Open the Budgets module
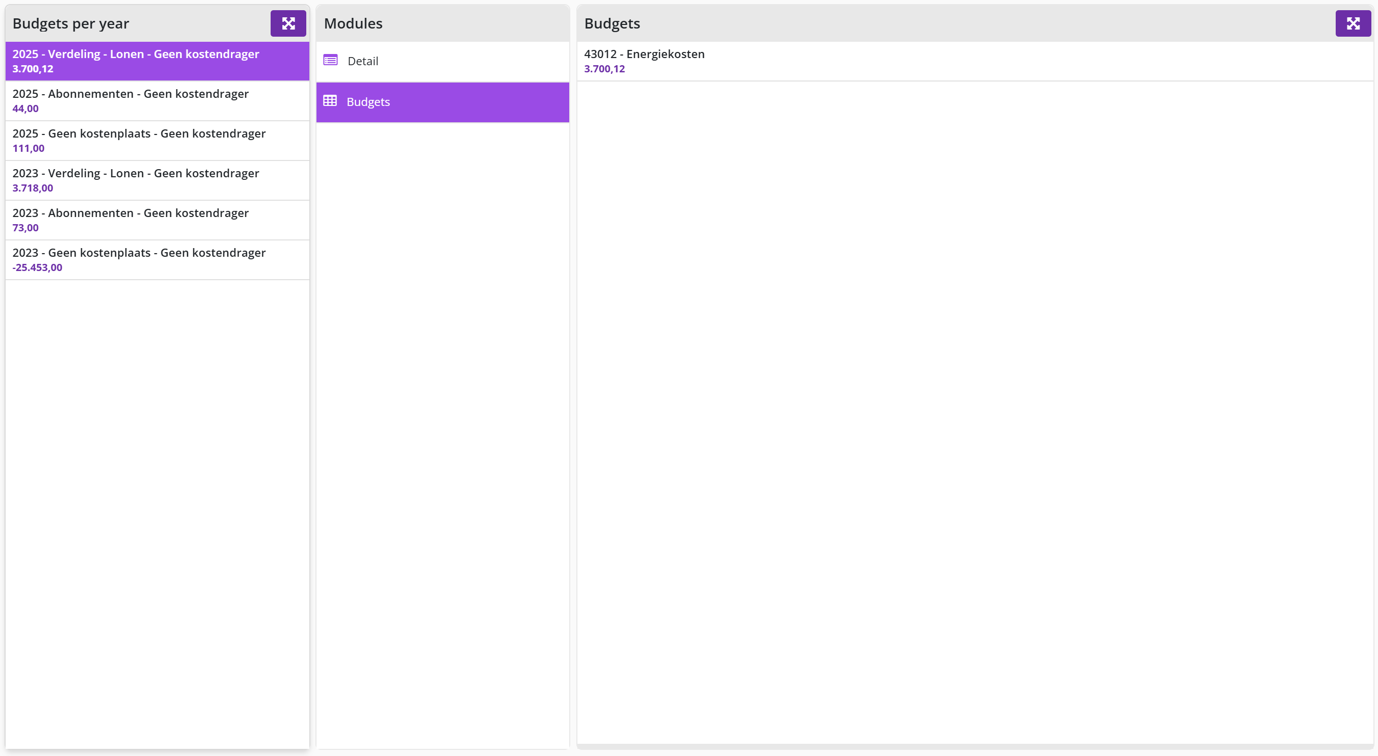This screenshot has width=1378, height=756. [442, 102]
